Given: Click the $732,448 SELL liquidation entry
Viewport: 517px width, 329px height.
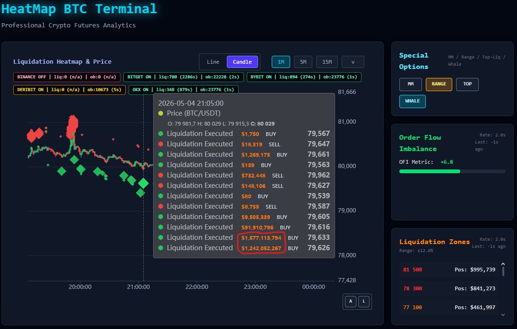Looking at the screenshot, I should point(244,176).
